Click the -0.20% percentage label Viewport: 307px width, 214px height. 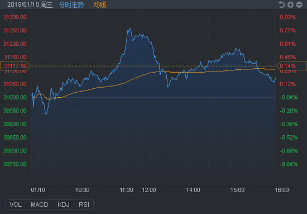(289, 111)
